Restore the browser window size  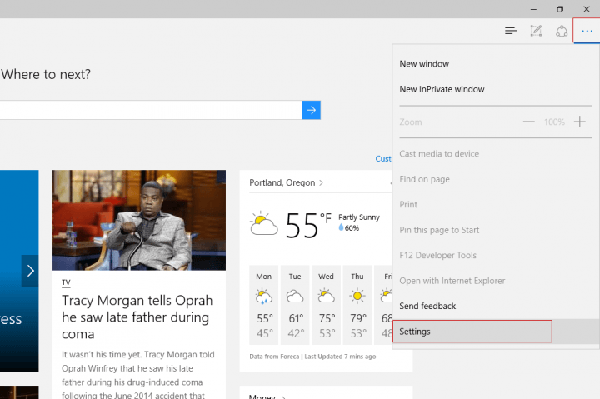click(560, 8)
